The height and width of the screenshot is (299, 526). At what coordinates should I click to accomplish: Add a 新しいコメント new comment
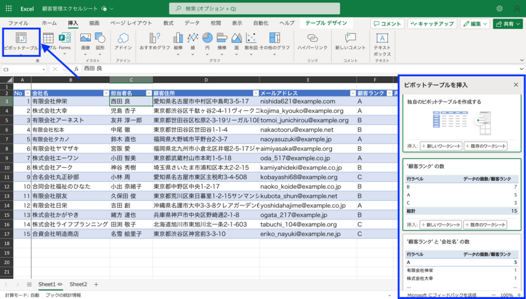click(350, 38)
